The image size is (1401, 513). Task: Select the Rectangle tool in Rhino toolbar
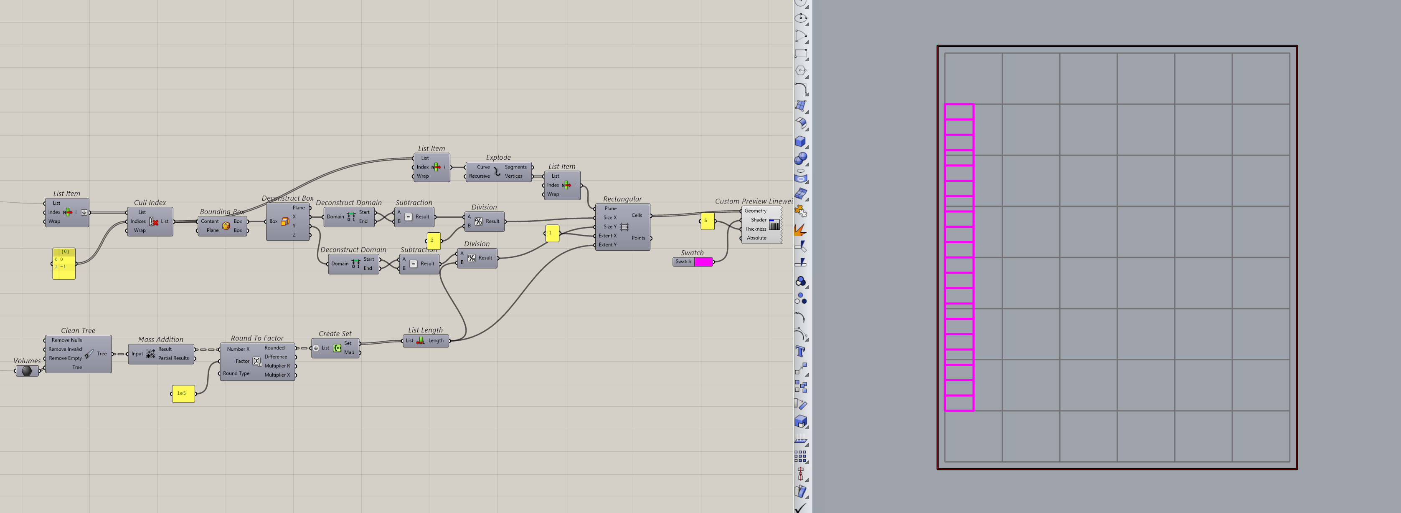coord(800,53)
